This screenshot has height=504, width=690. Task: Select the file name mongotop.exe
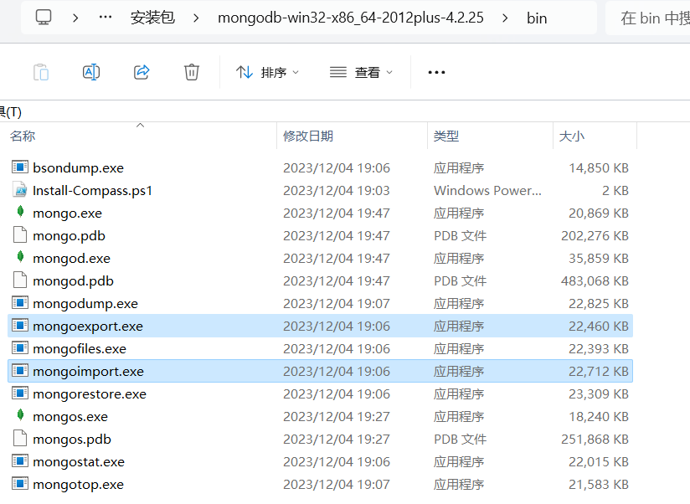(79, 485)
